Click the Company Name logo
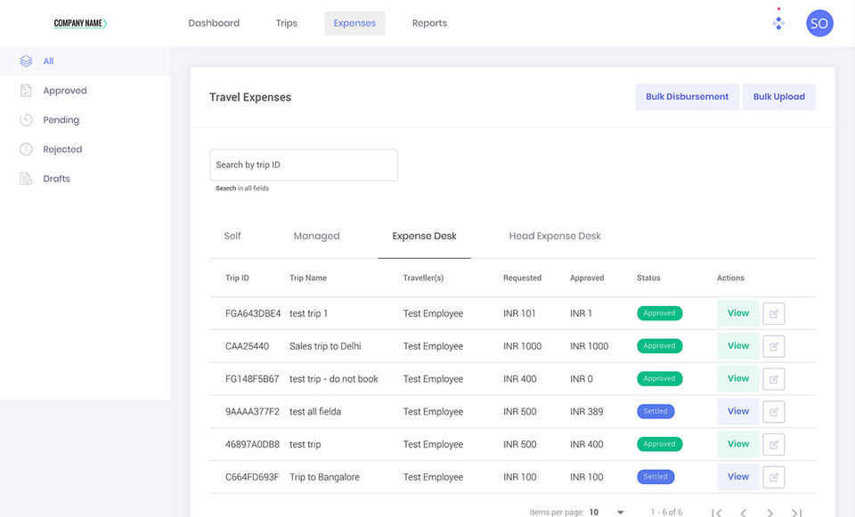Image resolution: width=855 pixels, height=517 pixels. (x=80, y=23)
